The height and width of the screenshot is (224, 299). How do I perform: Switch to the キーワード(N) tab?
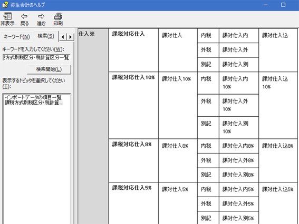tap(17, 37)
